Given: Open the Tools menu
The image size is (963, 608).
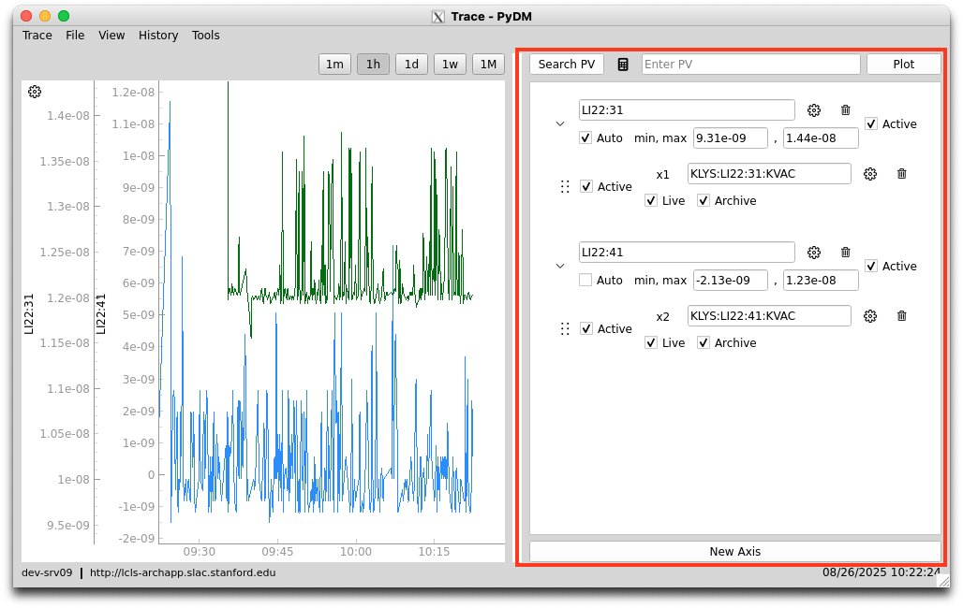Looking at the screenshot, I should click(x=205, y=36).
